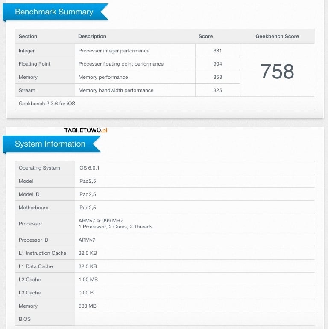
Task: Click 'Processor integer performance' description
Action: coord(114,51)
